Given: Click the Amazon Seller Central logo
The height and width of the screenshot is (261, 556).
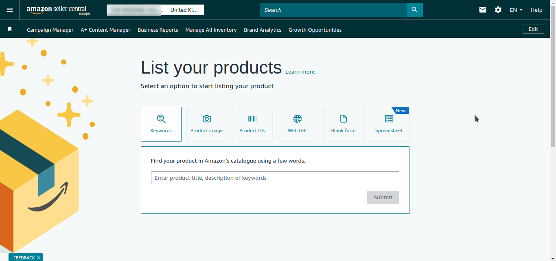Looking at the screenshot, I should pos(58,10).
